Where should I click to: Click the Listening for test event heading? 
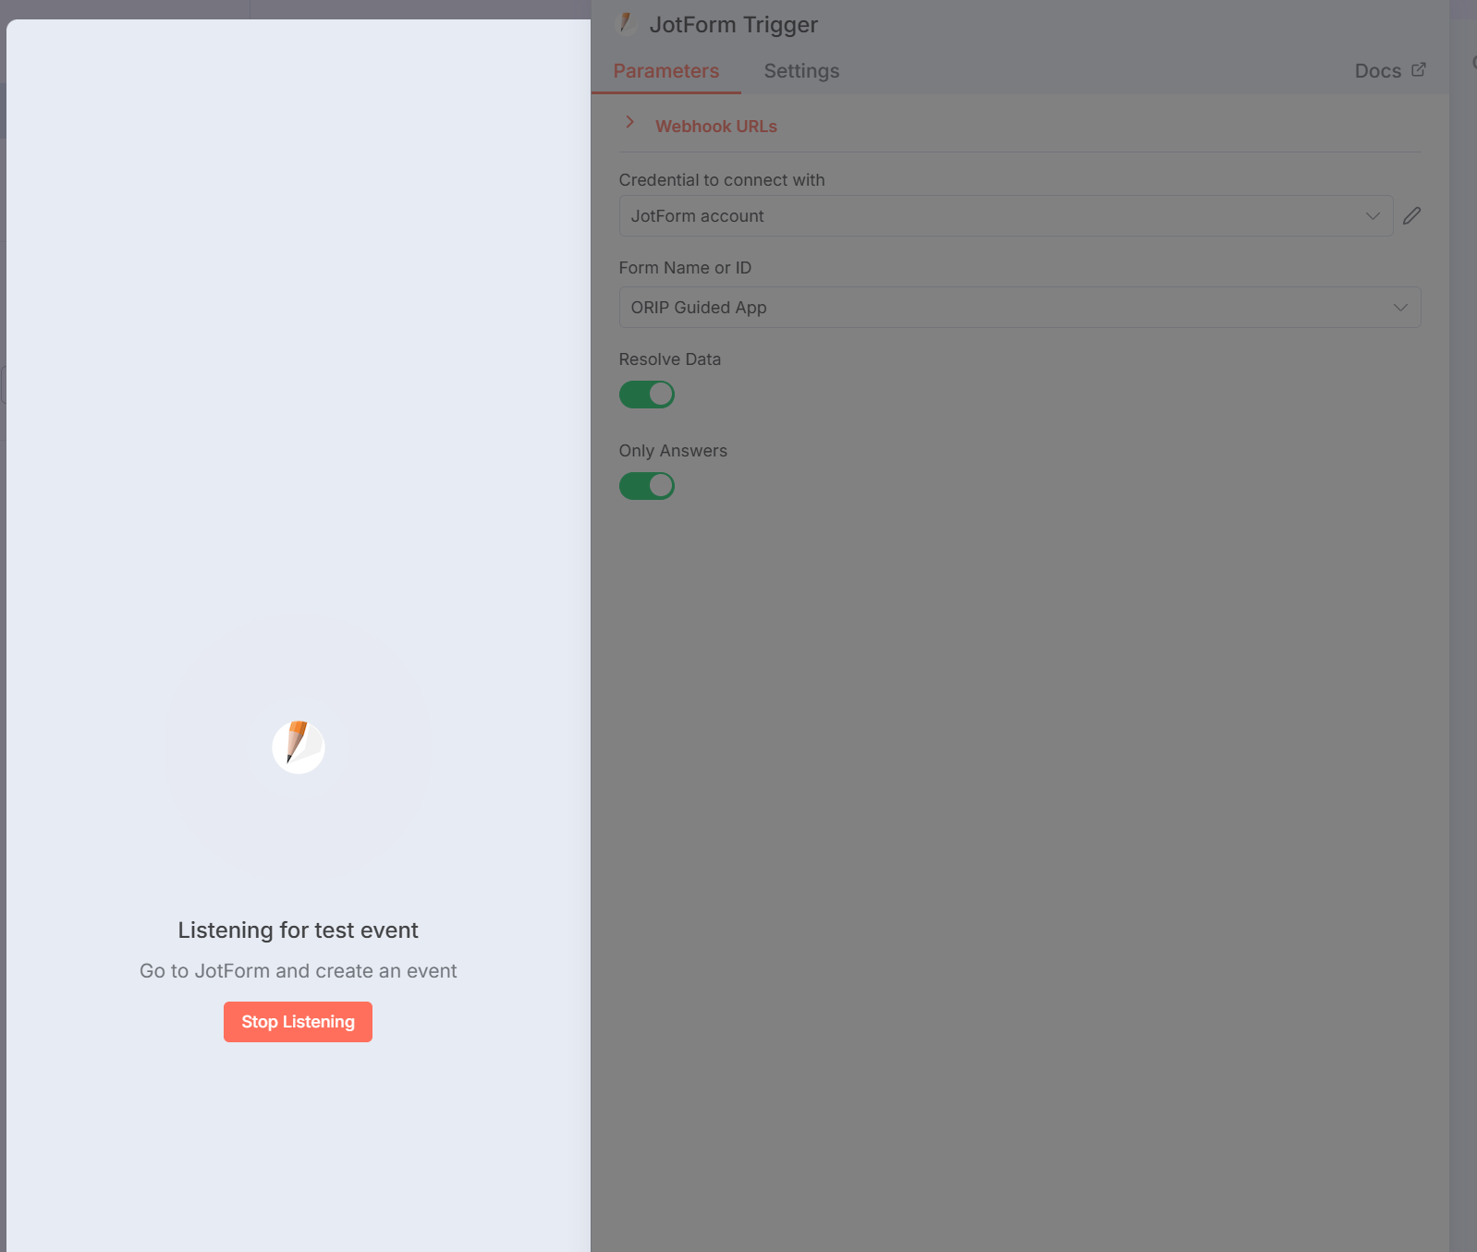click(x=298, y=930)
